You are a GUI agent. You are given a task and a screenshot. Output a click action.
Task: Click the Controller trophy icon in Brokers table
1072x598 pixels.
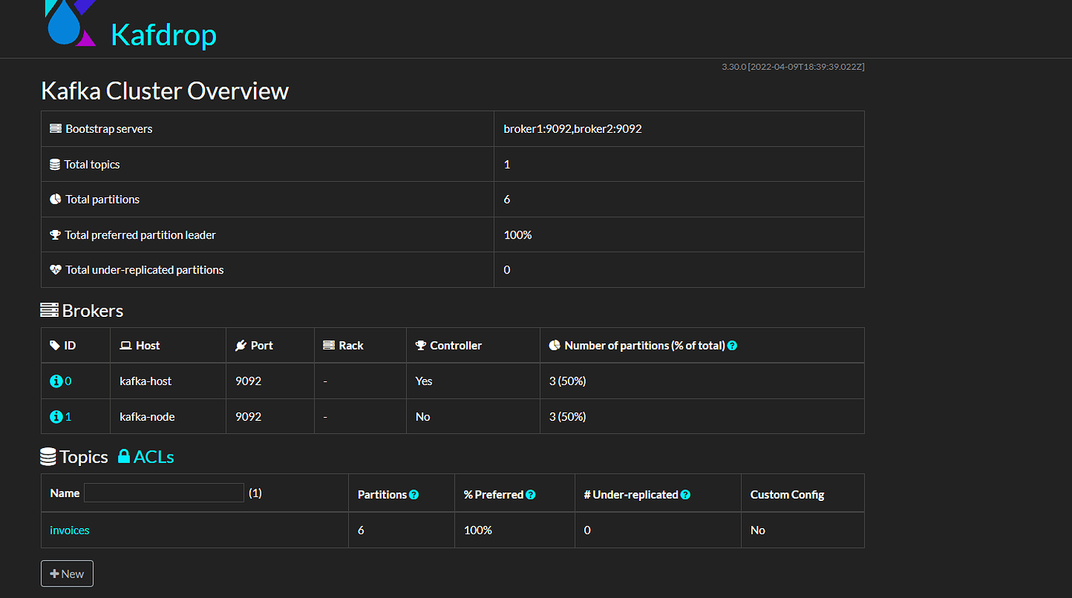click(x=421, y=346)
